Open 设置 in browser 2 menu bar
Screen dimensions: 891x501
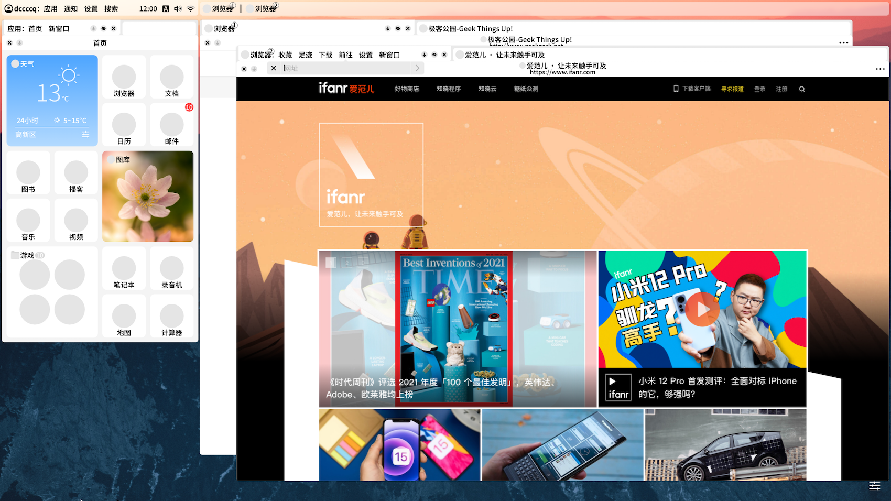366,55
